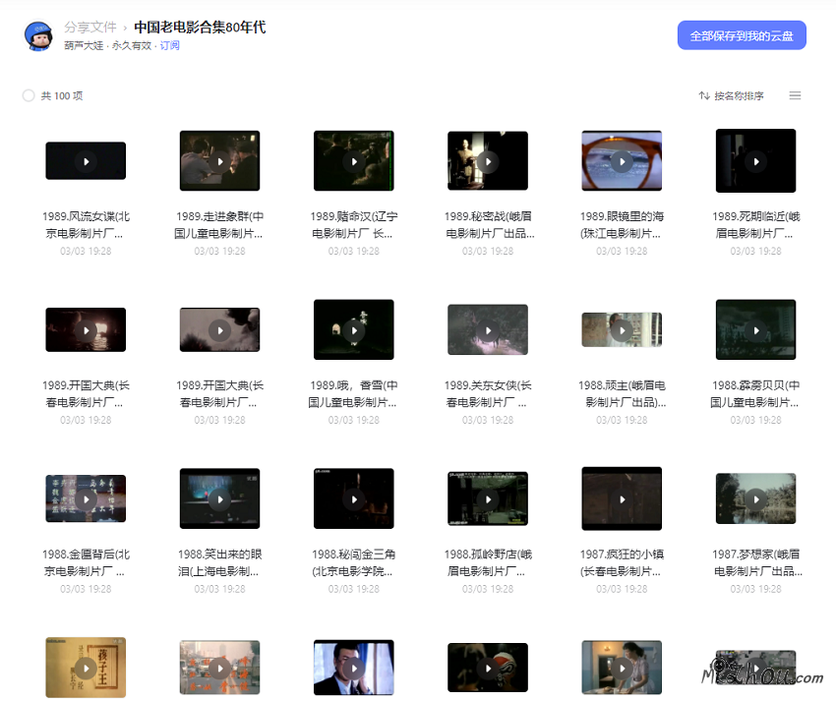The height and width of the screenshot is (701, 836).
Task: Play the 1988.笑出来的眼泪 video
Action: click(219, 498)
